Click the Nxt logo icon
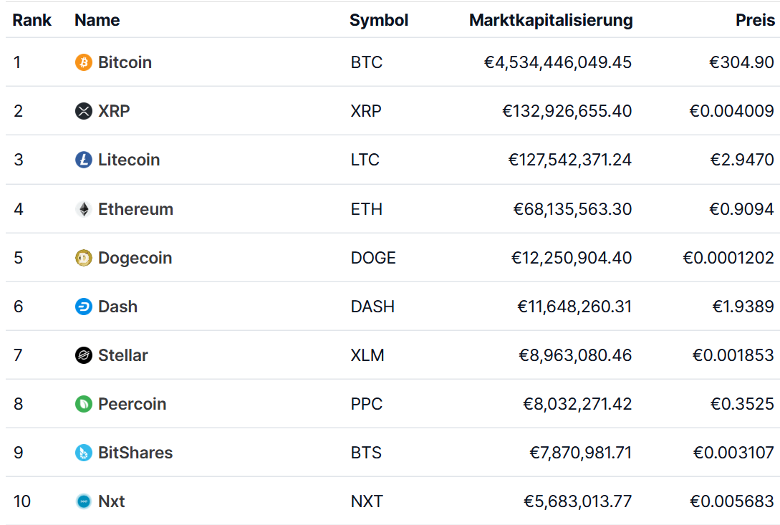Image resolution: width=780 pixels, height=525 pixels. coord(84,501)
